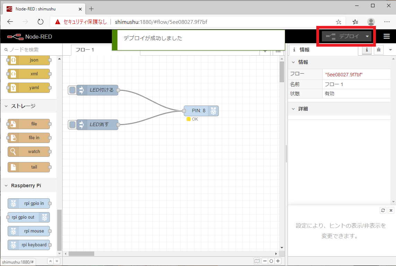The image size is (396, 266).
Task: Click the LED付ける inject node trigger button
Action: (x=72, y=90)
